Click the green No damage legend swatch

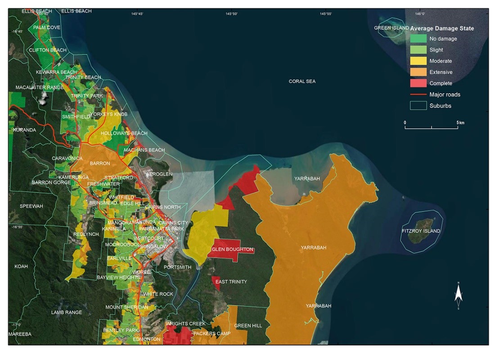[418, 39]
